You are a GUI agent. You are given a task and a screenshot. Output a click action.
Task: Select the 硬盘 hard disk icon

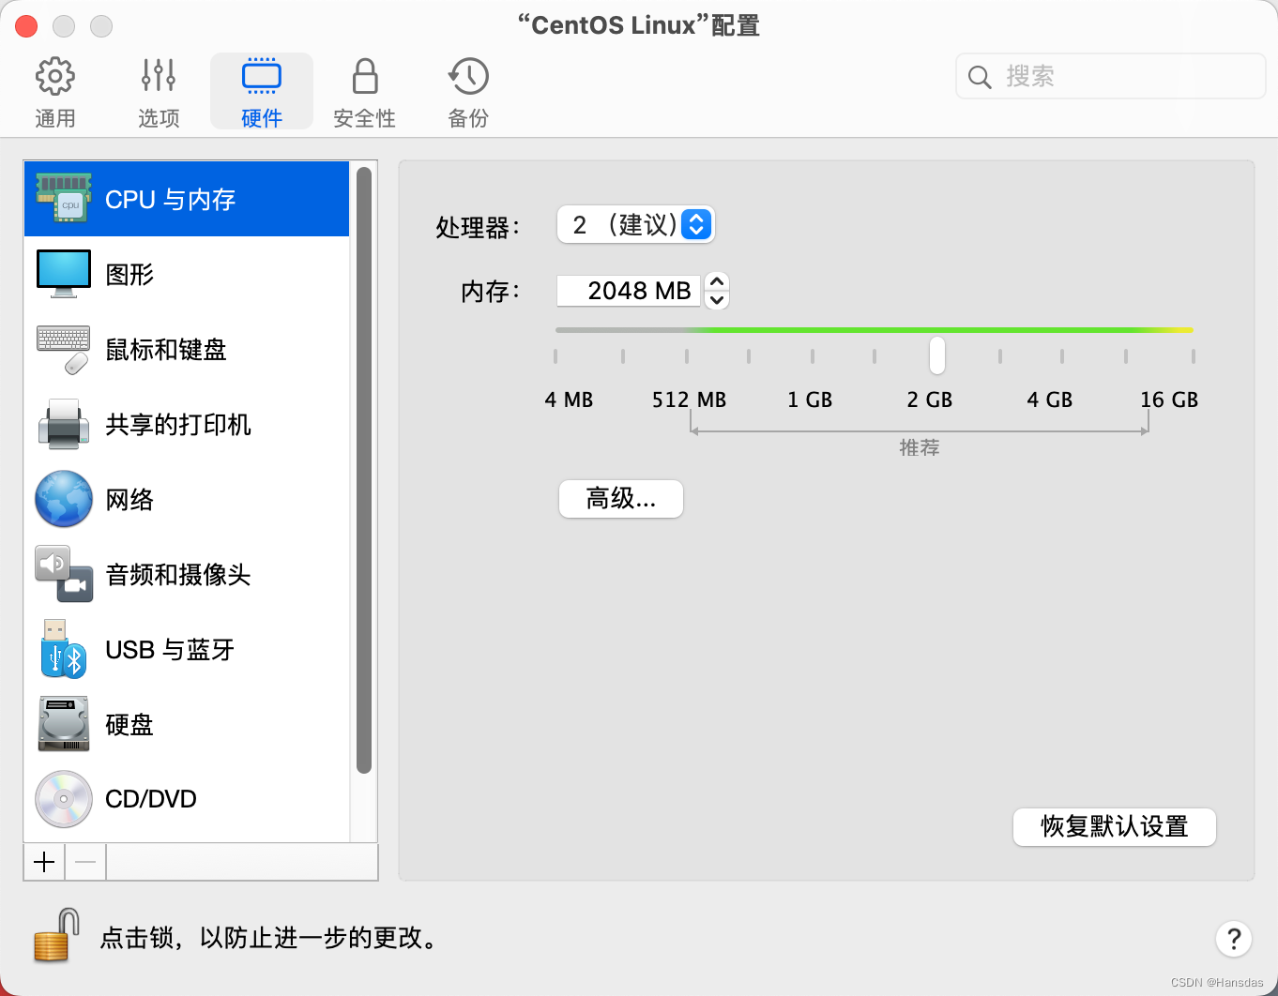point(64,723)
